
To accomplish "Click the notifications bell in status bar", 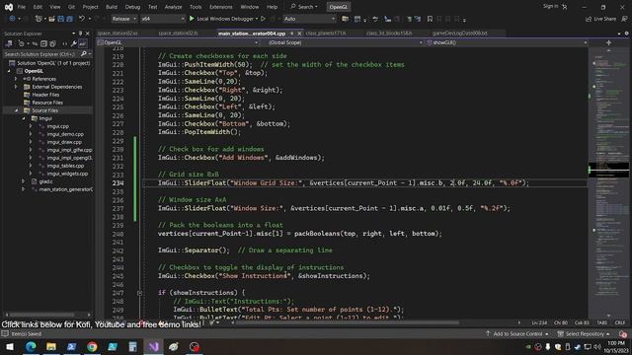I will click(x=623, y=334).
